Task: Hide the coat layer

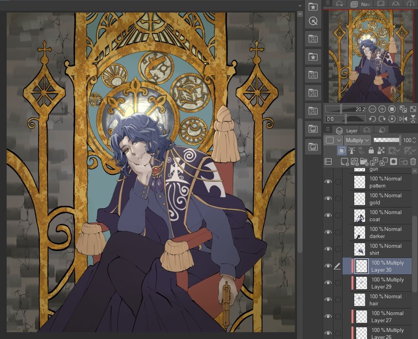Action: [328, 215]
